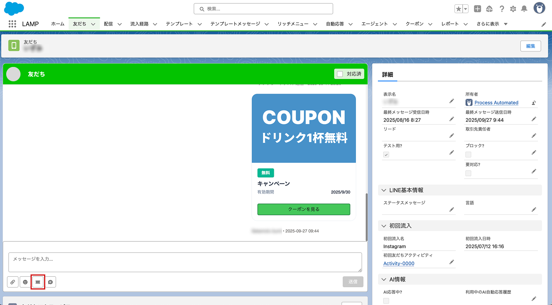Collapse the LINE基本情報 section
The height and width of the screenshot is (305, 552).
tap(384, 190)
